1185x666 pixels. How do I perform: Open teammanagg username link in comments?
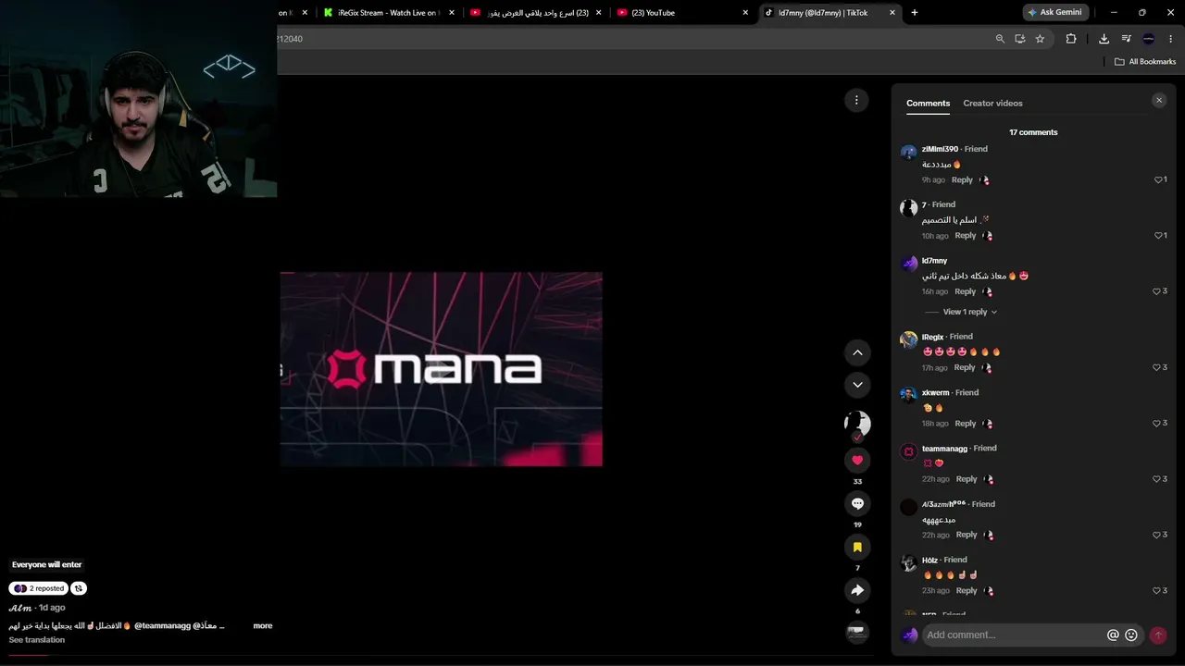pyautogui.click(x=944, y=449)
